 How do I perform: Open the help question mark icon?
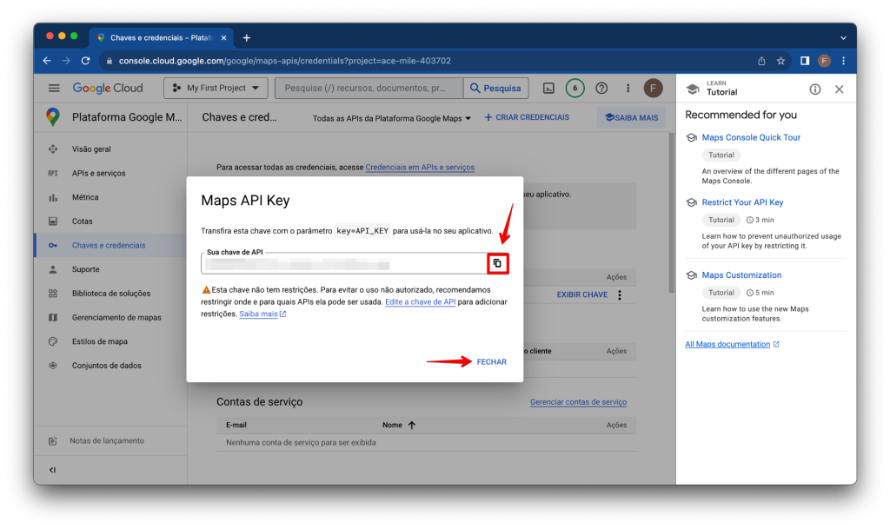601,89
